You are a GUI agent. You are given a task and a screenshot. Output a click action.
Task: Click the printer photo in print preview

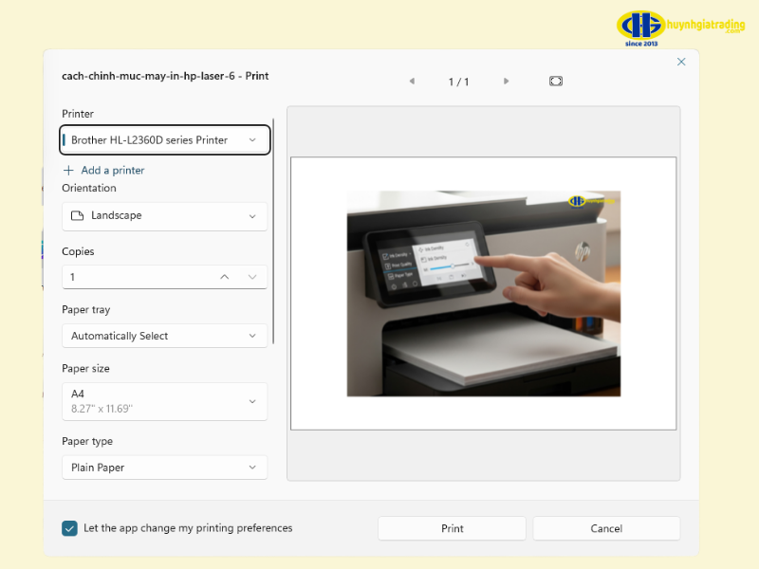coord(483,293)
